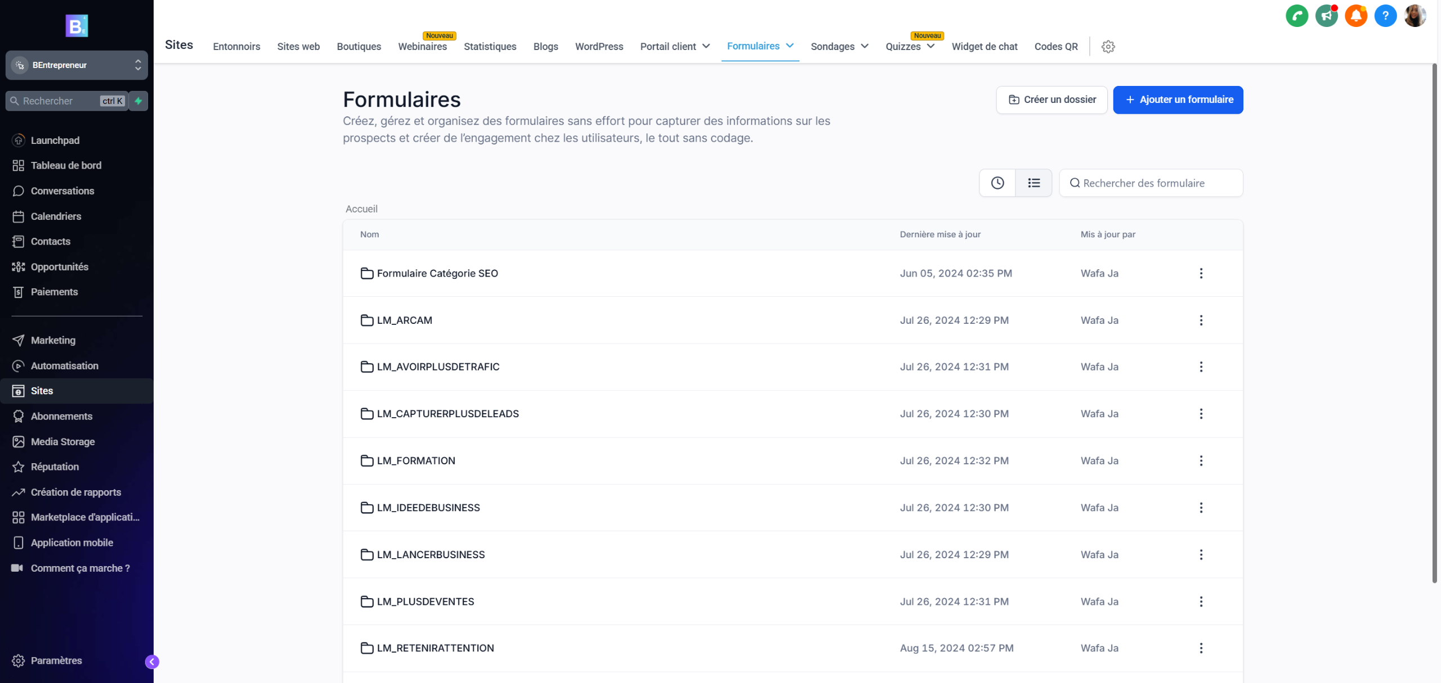
Task: Open the BEntrepreneur account switcher
Action: point(77,65)
